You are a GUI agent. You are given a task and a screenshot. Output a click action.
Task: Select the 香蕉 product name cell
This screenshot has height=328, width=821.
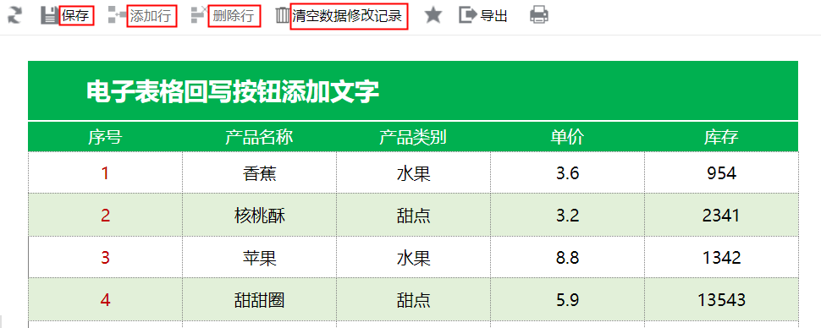click(259, 173)
